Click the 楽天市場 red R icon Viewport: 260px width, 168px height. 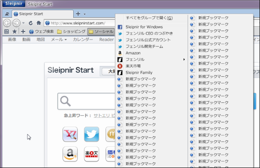coord(120,66)
